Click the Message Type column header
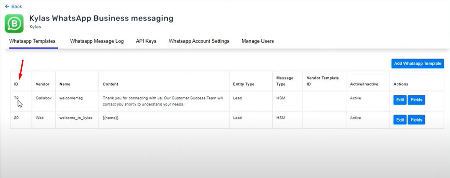Viewport: 450px width, 178px height. pyautogui.click(x=284, y=81)
